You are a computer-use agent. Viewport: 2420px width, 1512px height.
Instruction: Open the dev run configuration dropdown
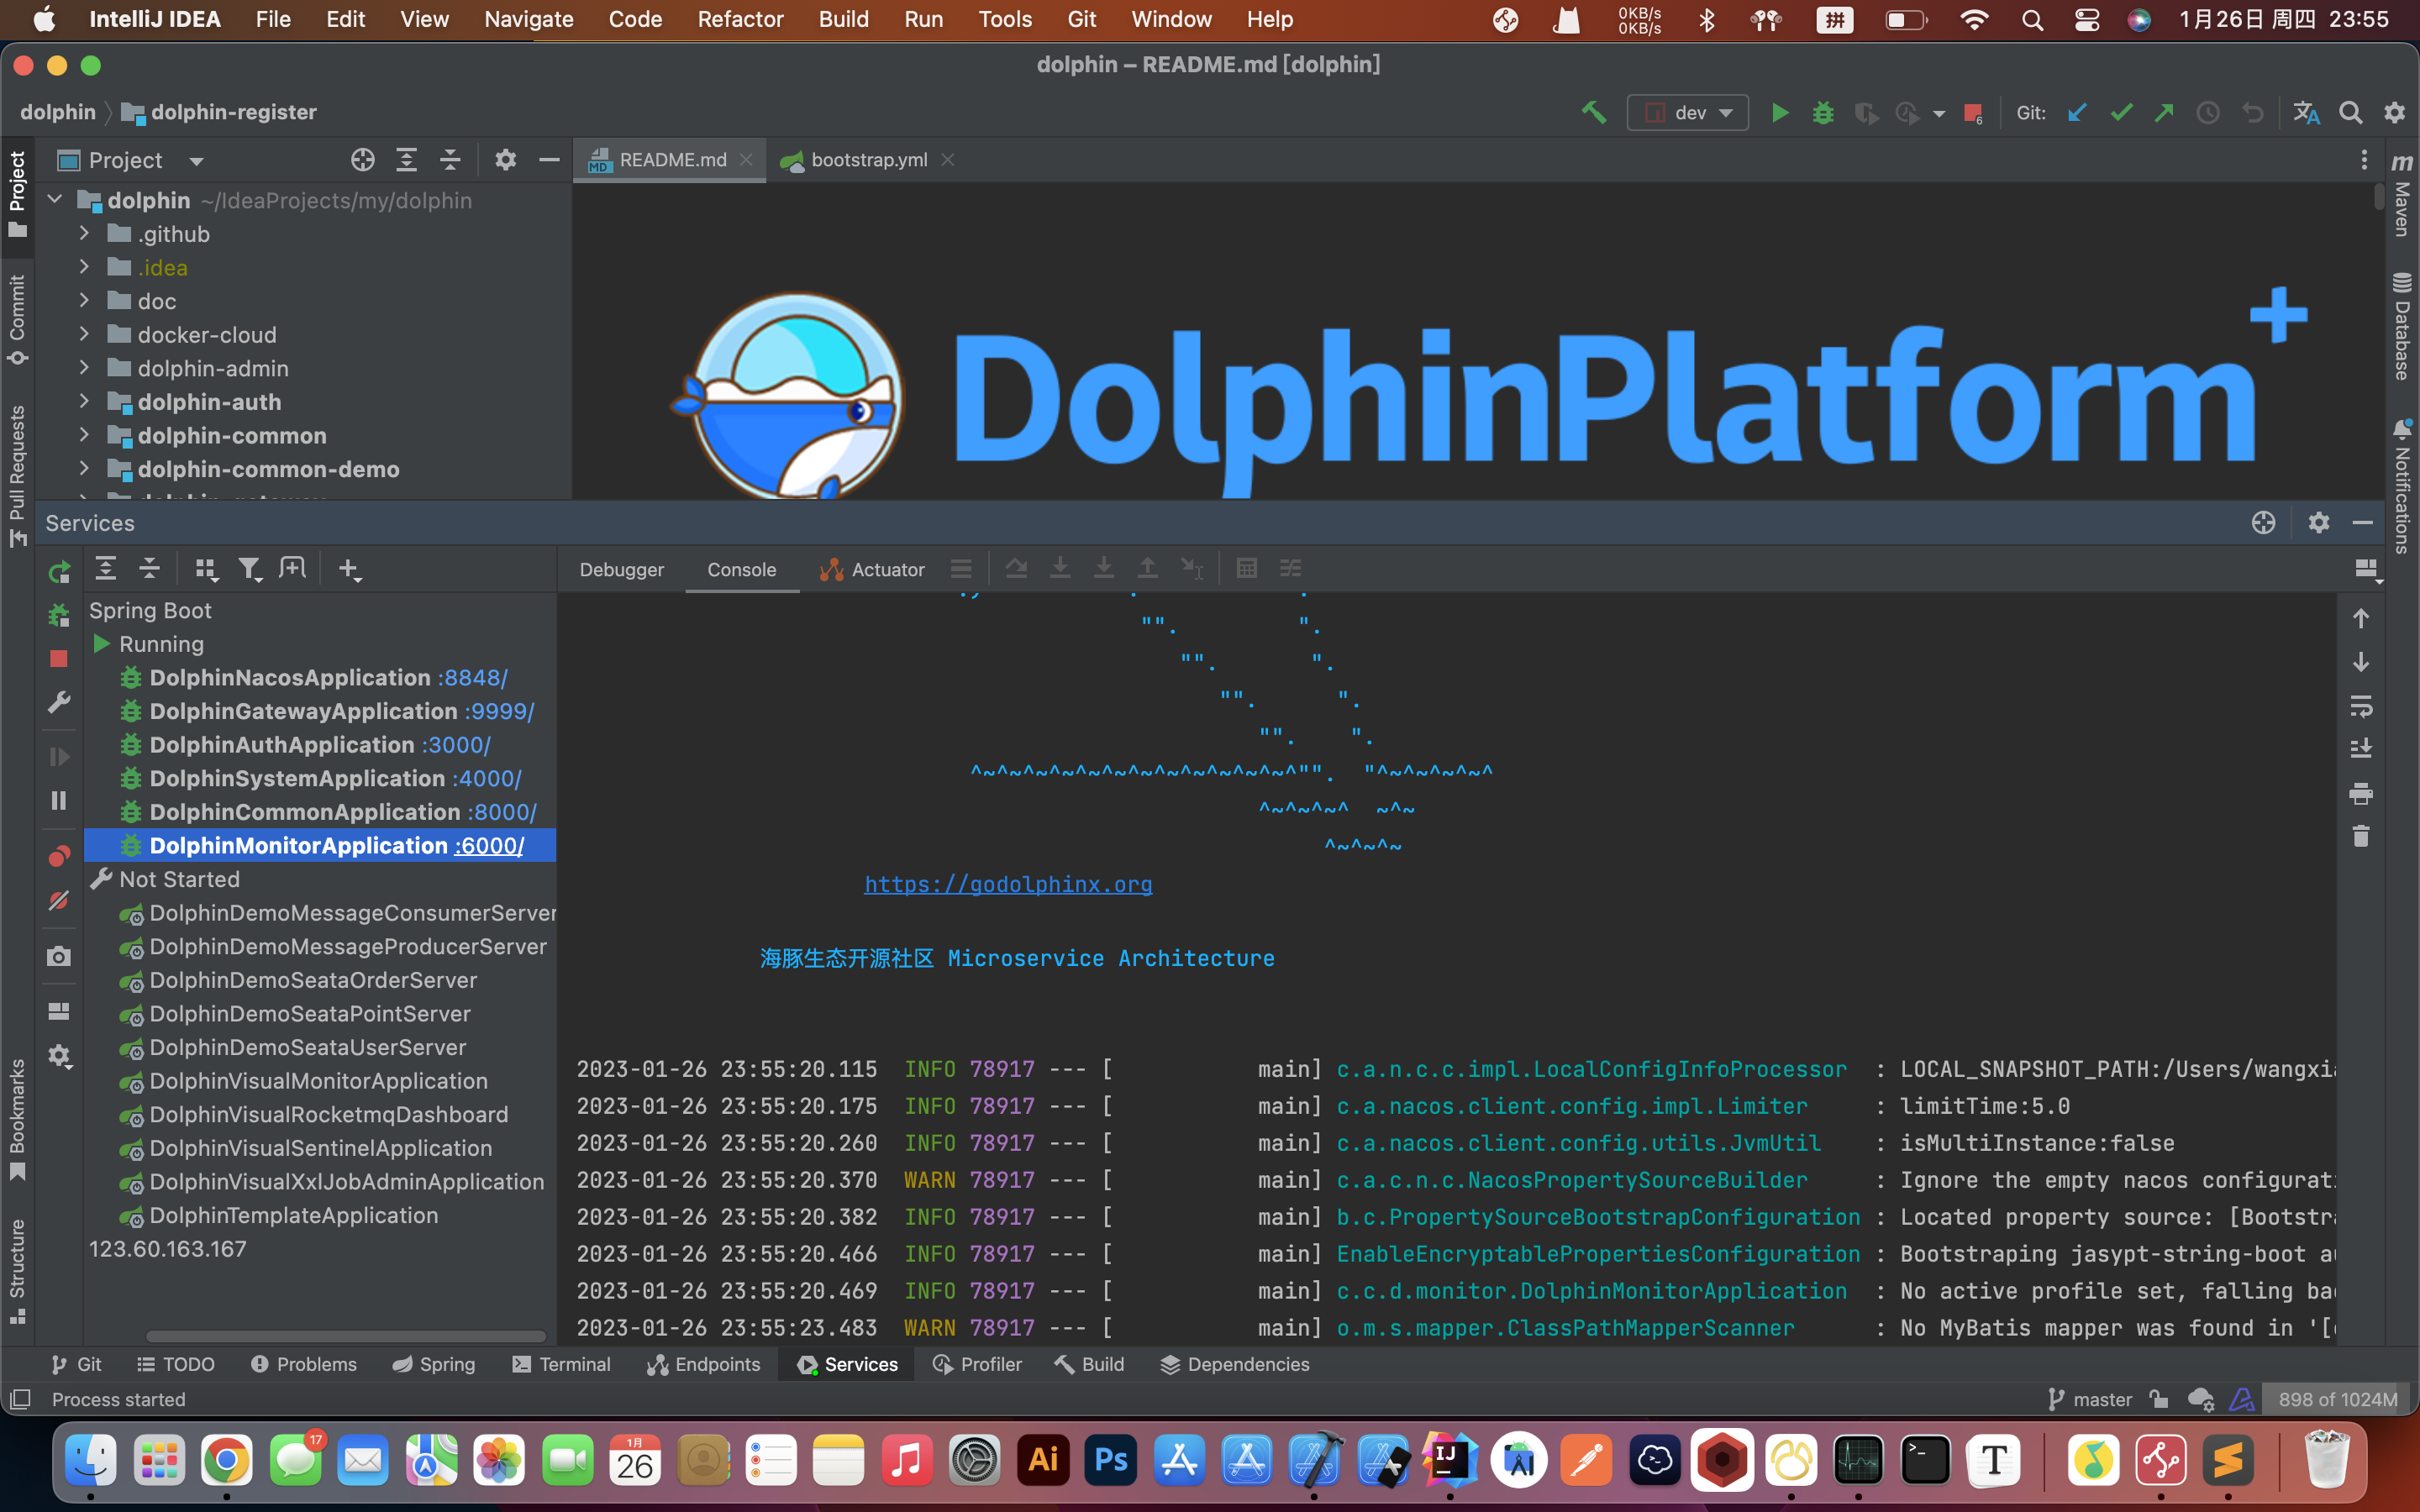(1688, 113)
